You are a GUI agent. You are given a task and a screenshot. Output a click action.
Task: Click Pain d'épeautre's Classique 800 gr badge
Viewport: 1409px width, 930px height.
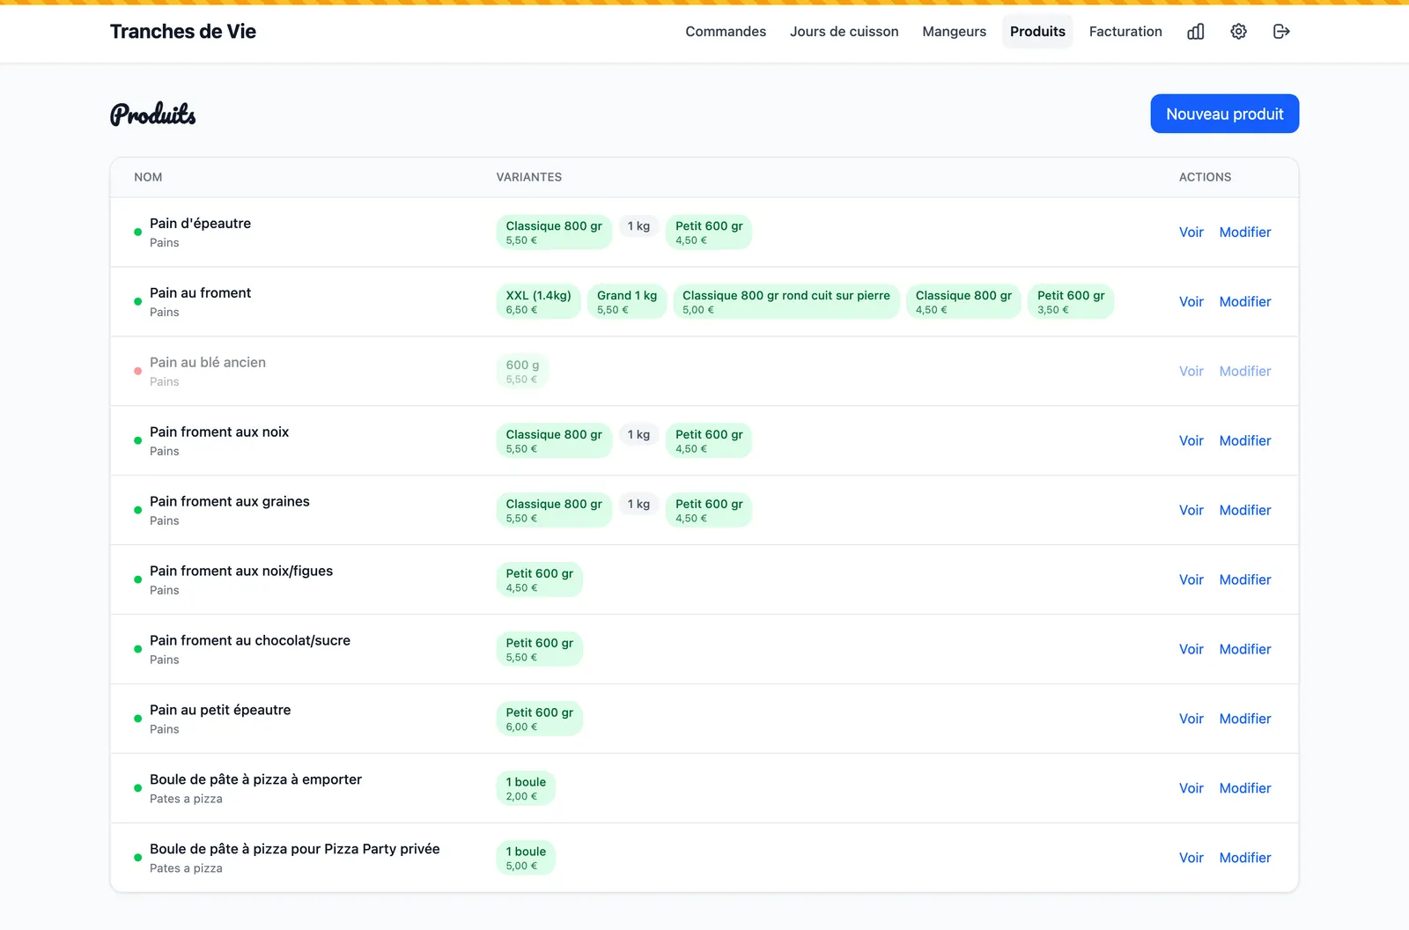[554, 232]
